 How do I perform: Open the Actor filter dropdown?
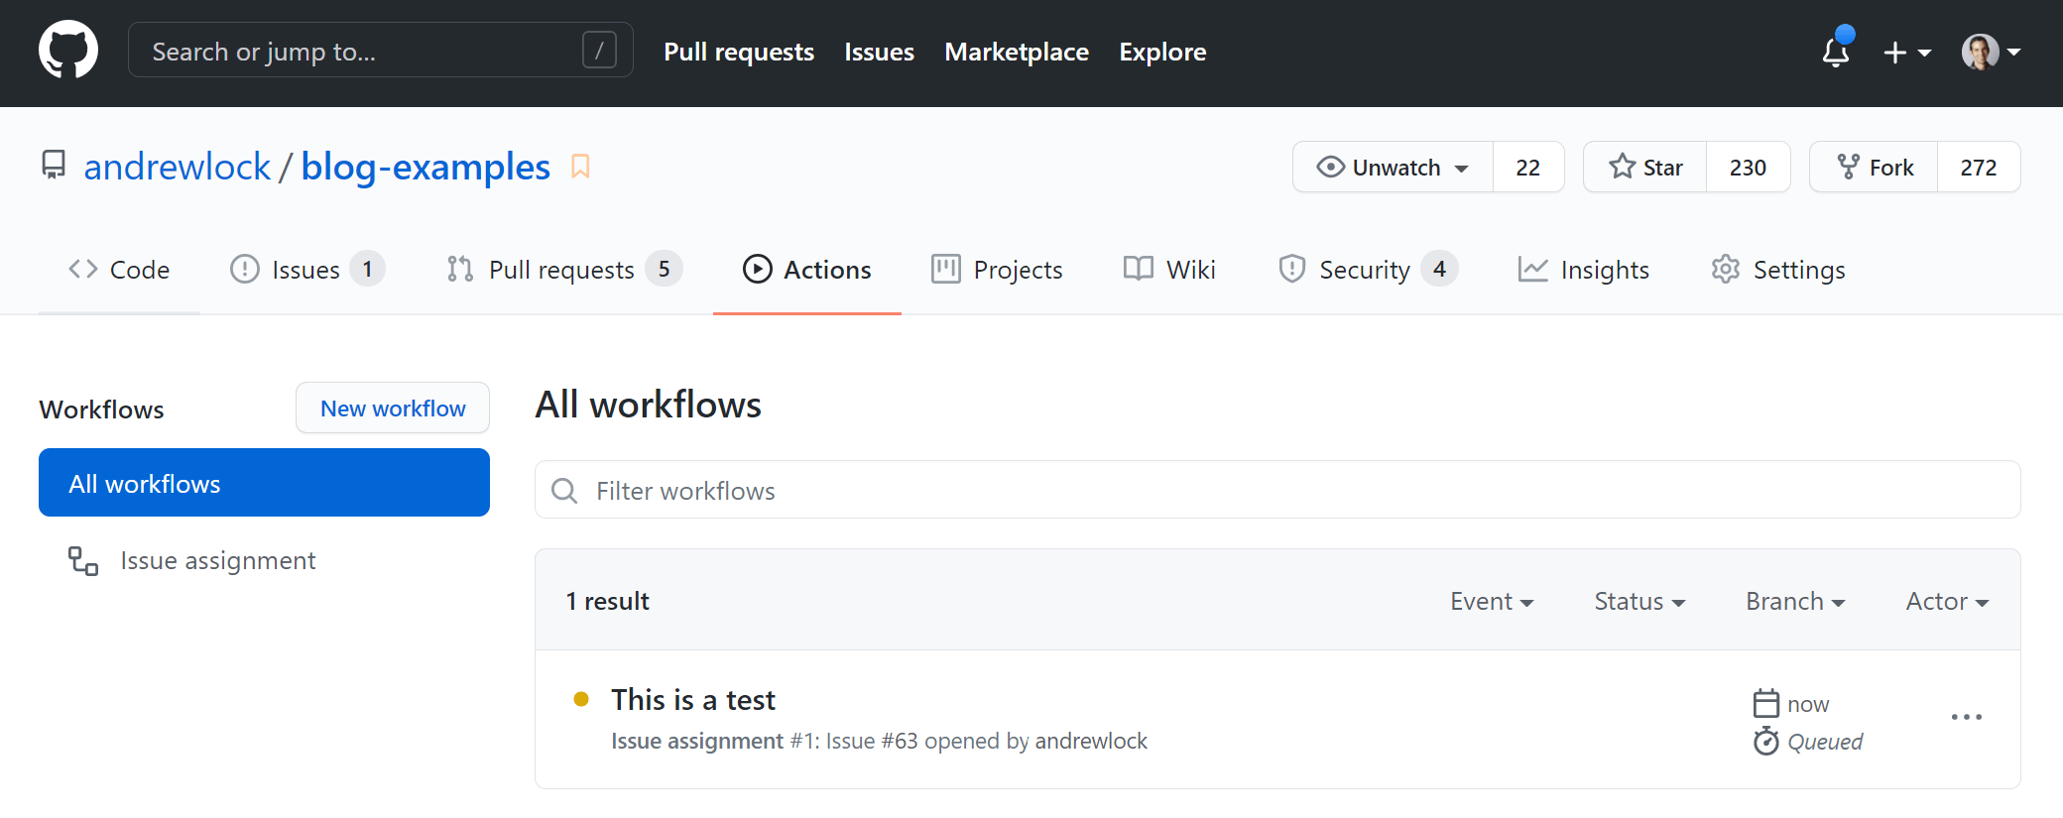pyautogui.click(x=1947, y=601)
